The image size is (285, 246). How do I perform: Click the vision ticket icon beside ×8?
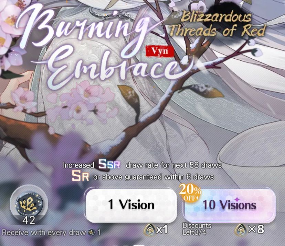click(x=241, y=230)
